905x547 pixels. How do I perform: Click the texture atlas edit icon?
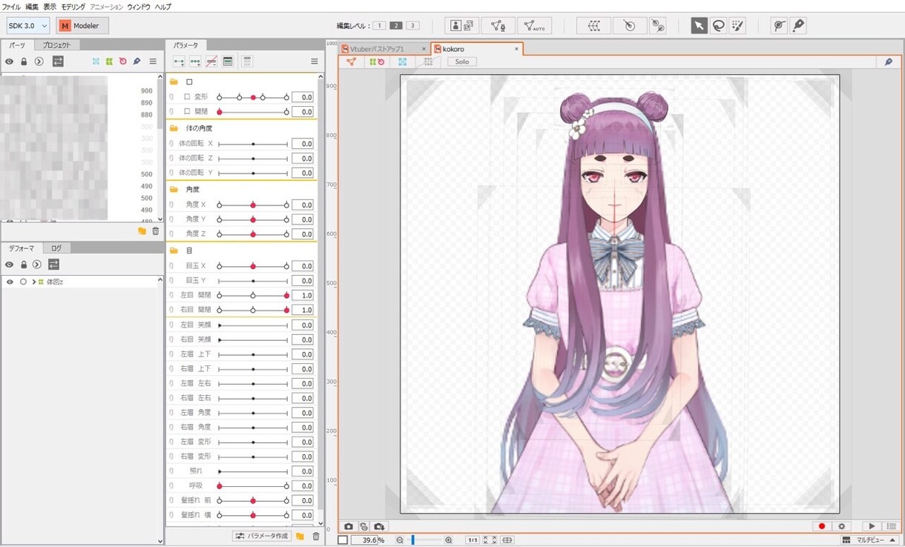click(463, 26)
